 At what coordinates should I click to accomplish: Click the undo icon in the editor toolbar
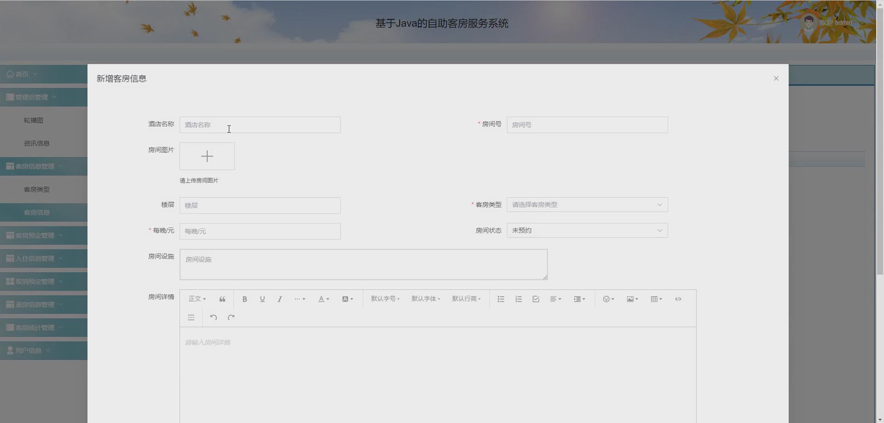(x=213, y=317)
